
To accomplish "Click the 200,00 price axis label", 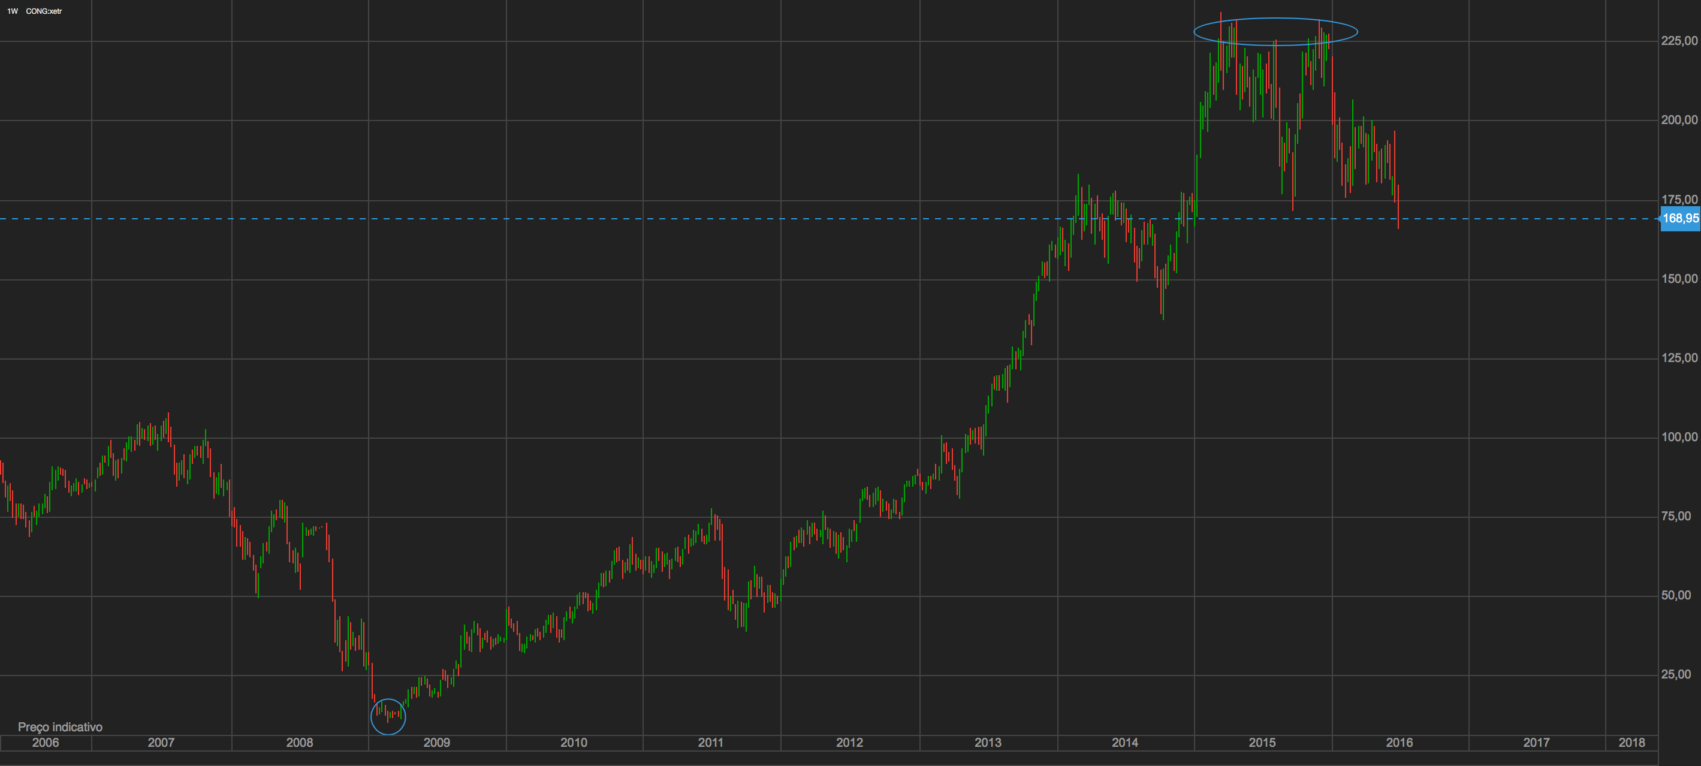I will click(x=1679, y=119).
